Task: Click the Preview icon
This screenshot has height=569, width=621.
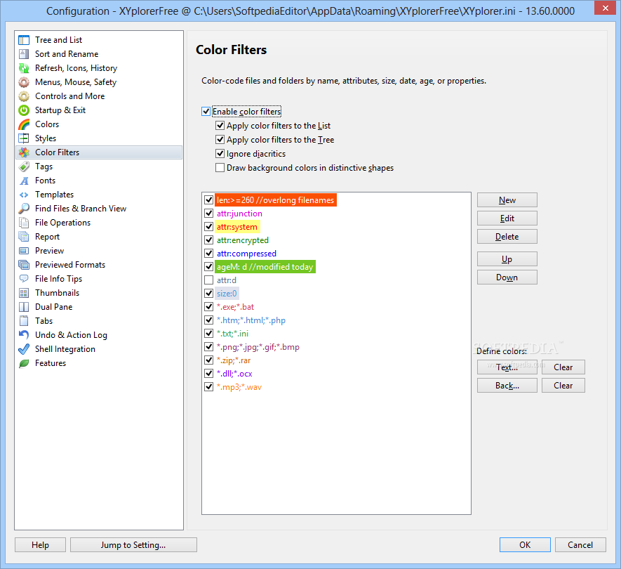Action: tap(24, 251)
